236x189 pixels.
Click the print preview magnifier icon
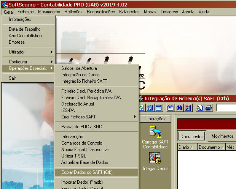click(x=200, y=108)
